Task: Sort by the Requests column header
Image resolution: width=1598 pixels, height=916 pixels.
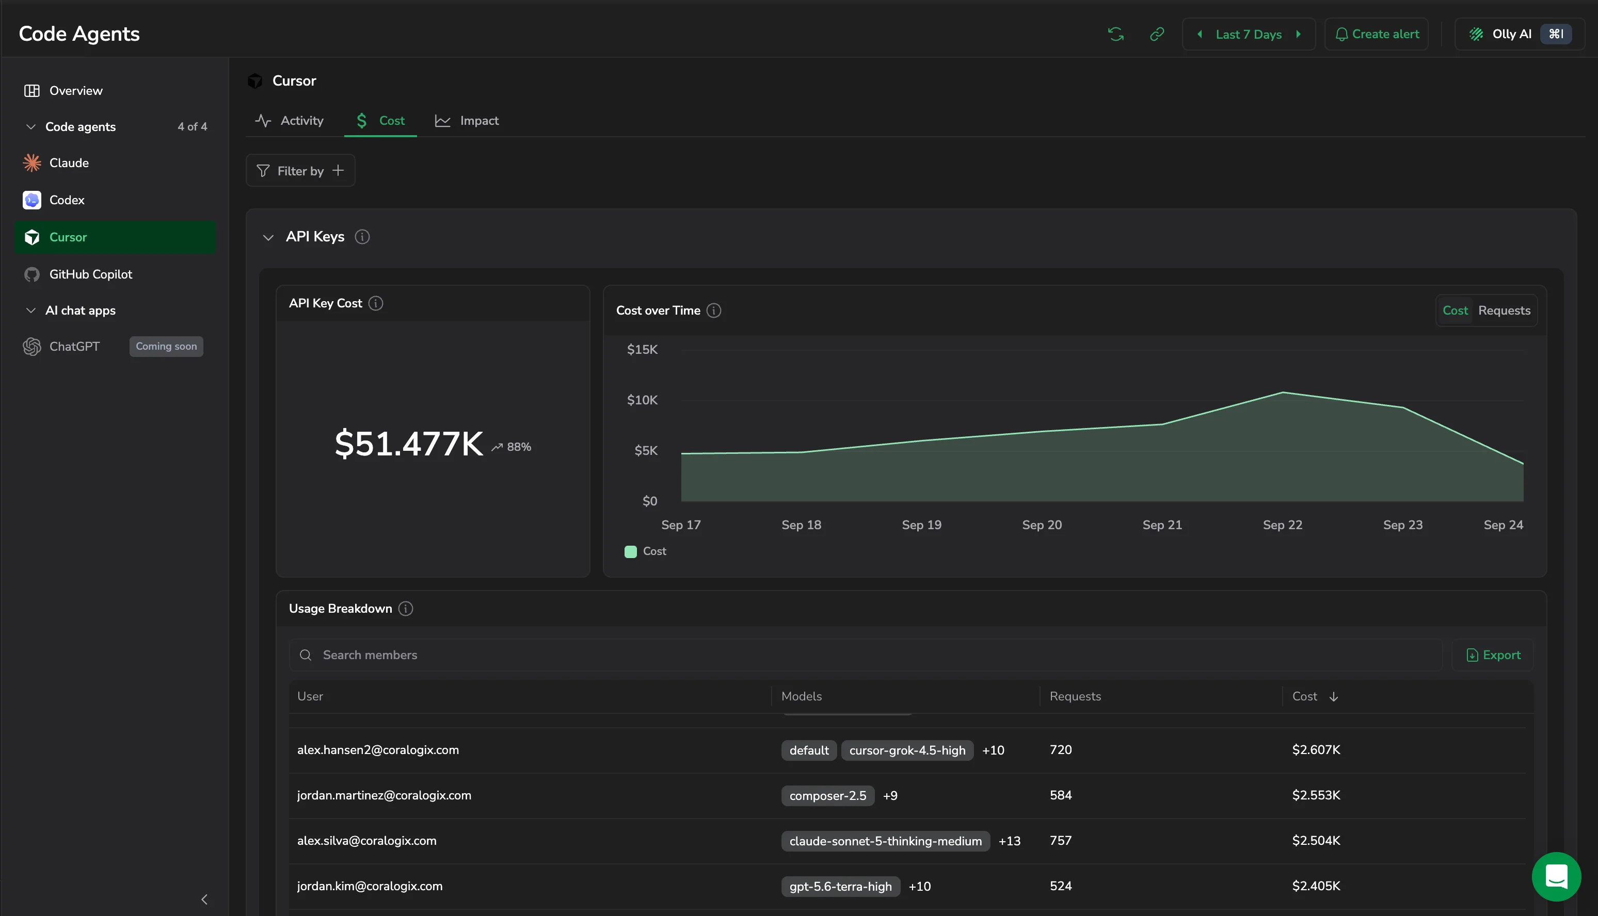Action: coord(1075,696)
